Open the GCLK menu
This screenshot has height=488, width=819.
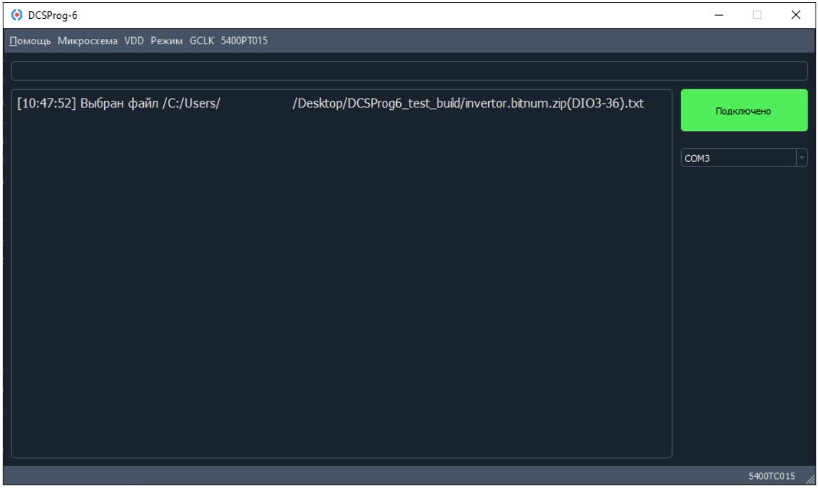(202, 41)
